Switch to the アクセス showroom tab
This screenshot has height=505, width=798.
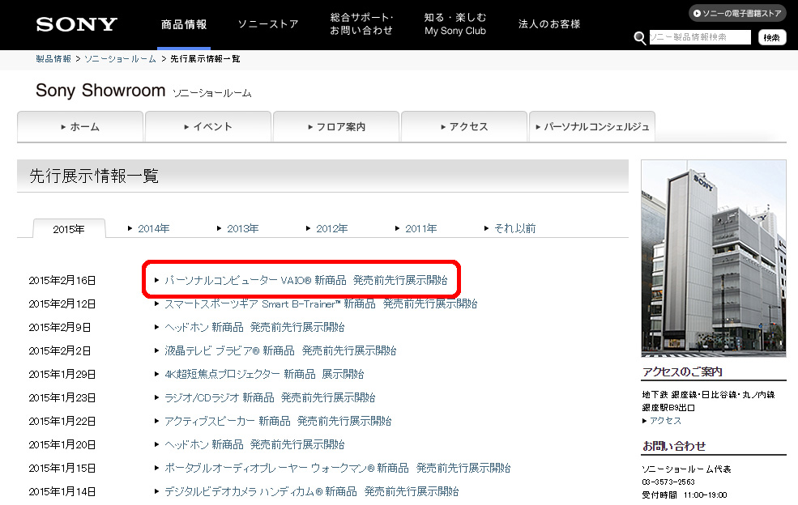(464, 126)
